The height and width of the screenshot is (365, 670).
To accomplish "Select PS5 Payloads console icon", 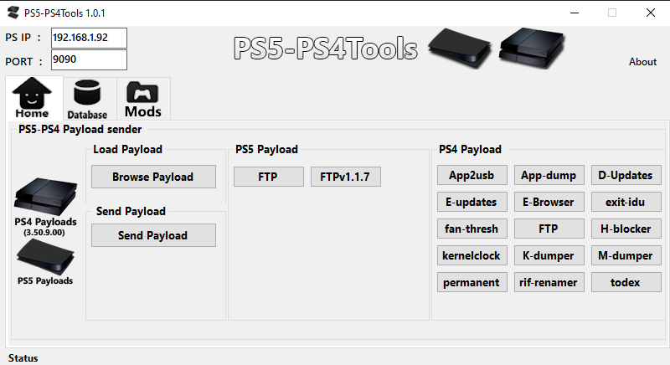I will point(44,258).
